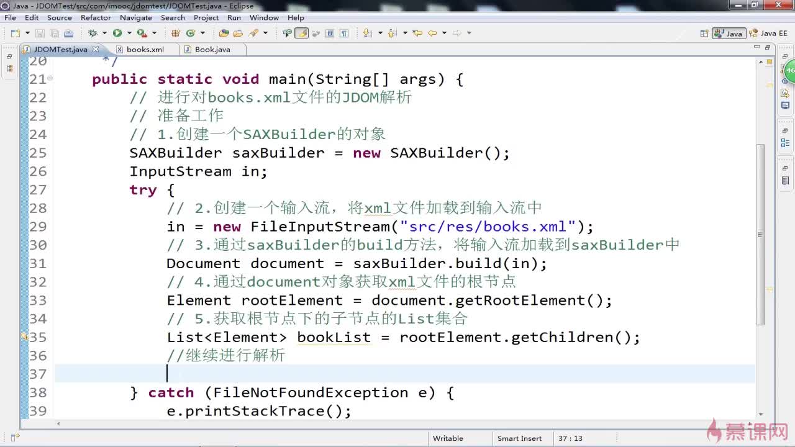
Task: Expand the Debug configurations dropdown
Action: coord(104,33)
